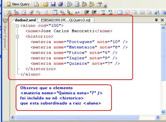Click the nota="8" attribute
Viewport: 166px width, 122px height.
[110, 47]
